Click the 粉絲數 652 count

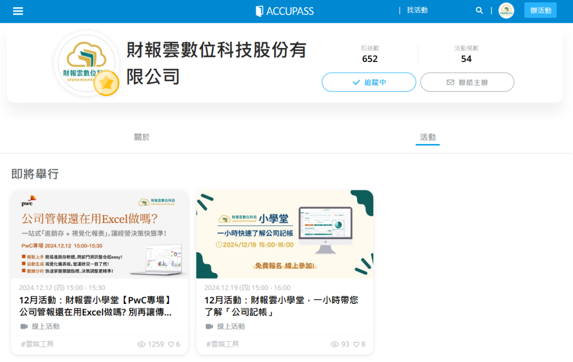[x=370, y=54]
